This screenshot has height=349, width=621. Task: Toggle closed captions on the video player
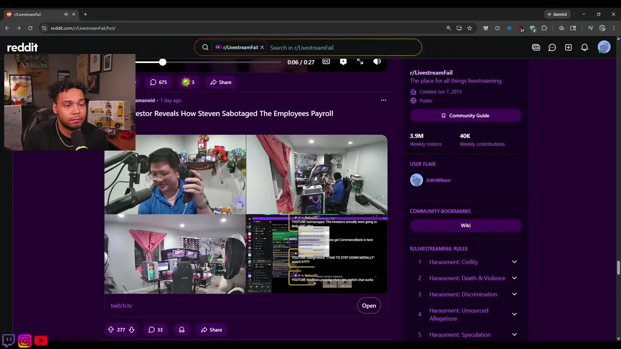pyautogui.click(x=326, y=62)
